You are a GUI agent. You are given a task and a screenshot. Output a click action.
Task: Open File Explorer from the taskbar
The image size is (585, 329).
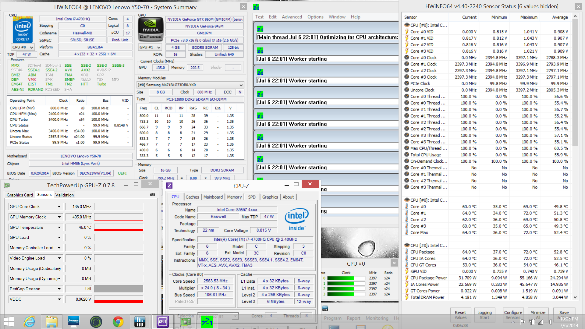coord(51,322)
